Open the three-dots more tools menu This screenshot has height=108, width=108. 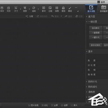(x=76, y=8)
